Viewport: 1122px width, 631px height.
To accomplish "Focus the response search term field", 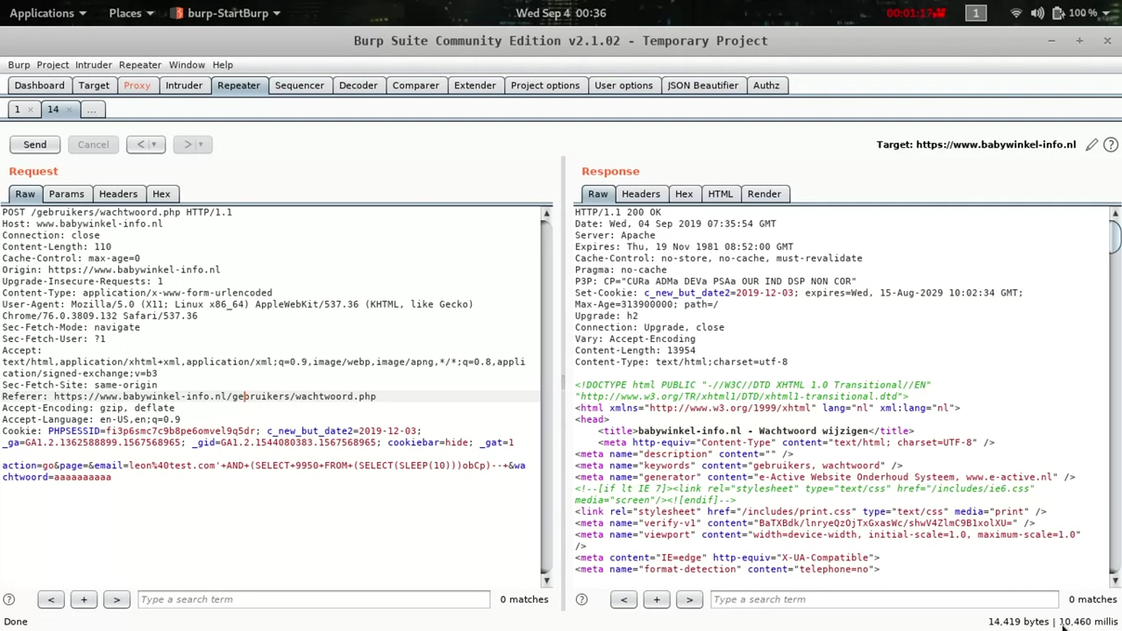I will (884, 599).
